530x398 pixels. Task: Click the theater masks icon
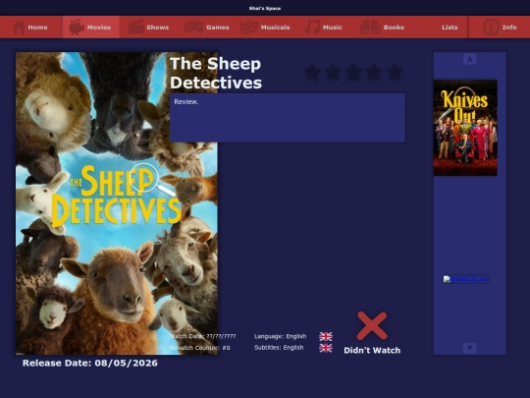[249, 28]
